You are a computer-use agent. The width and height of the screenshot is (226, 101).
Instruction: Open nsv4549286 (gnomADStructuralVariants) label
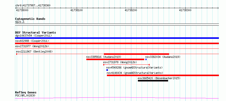pyautogui.click(x=134, y=68)
